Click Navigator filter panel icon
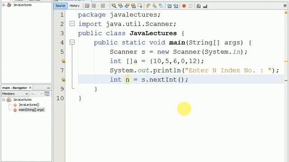 47,94
